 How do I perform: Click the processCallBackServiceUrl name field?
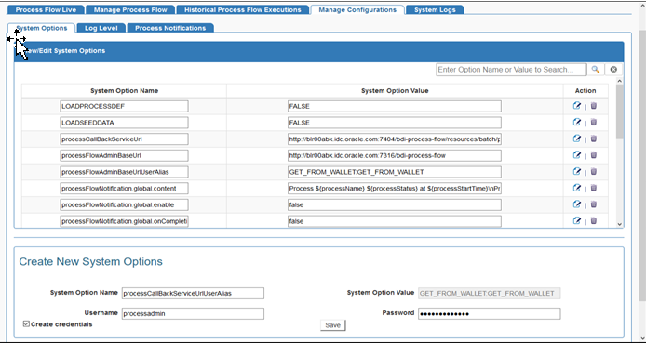click(124, 139)
